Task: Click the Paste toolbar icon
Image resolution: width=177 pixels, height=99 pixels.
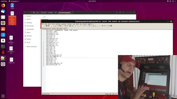Action: 62,26
